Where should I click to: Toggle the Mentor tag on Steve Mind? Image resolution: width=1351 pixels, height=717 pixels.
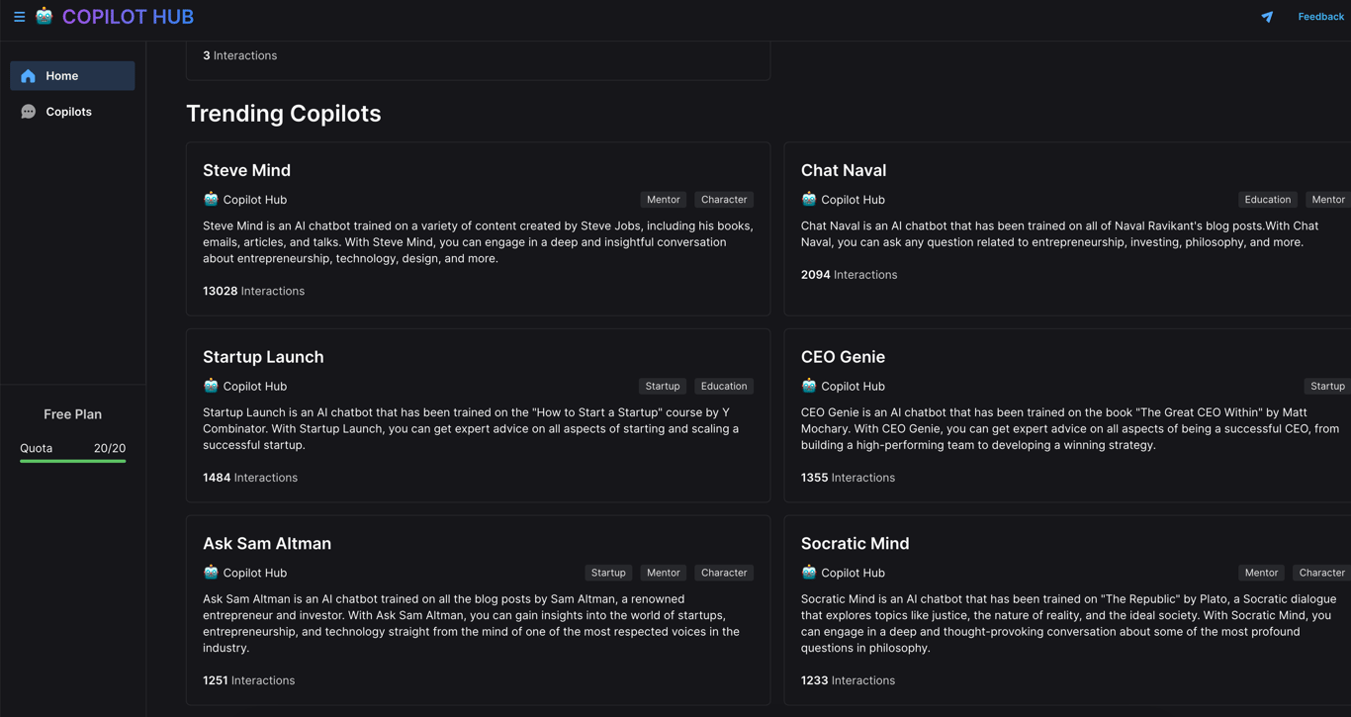[x=663, y=199]
